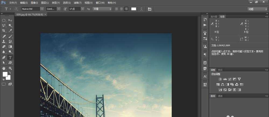Add a Levels adjustment layer
The width and height of the screenshot is (269, 117).
pyautogui.click(x=225, y=79)
